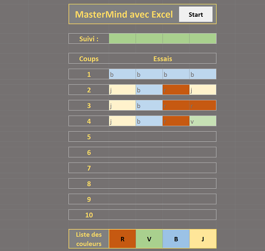
Task: Click the row number 9 cell
Action: coord(89,199)
